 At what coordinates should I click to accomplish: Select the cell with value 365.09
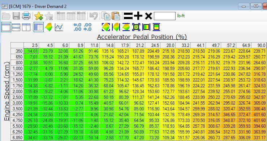(x=259, y=103)
